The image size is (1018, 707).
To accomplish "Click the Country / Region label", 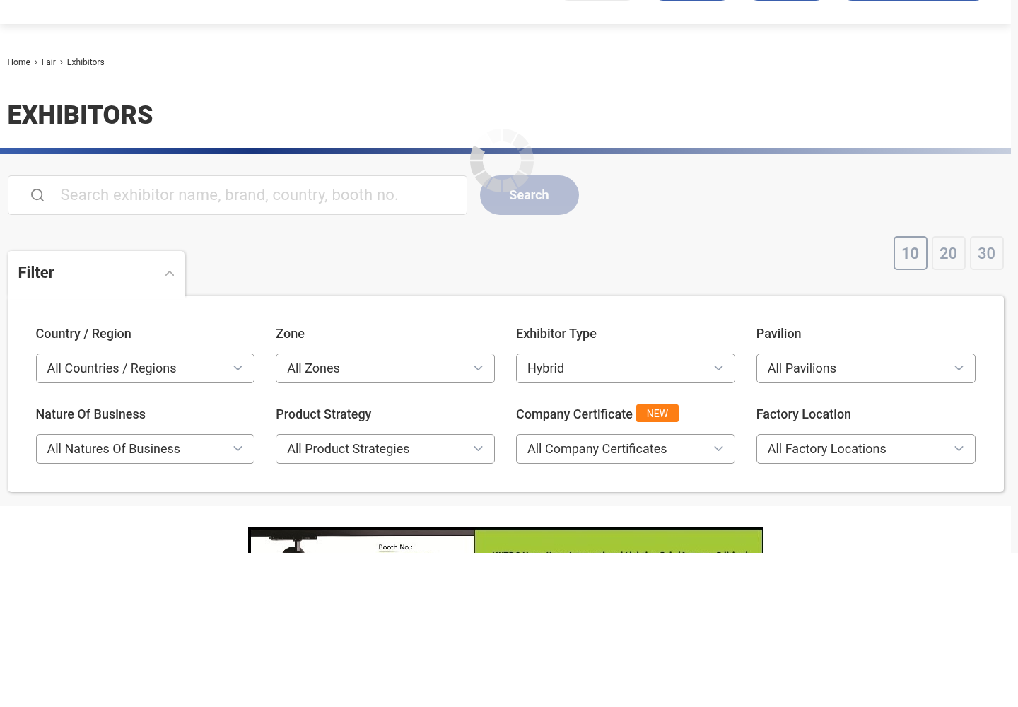I will pos(83,334).
